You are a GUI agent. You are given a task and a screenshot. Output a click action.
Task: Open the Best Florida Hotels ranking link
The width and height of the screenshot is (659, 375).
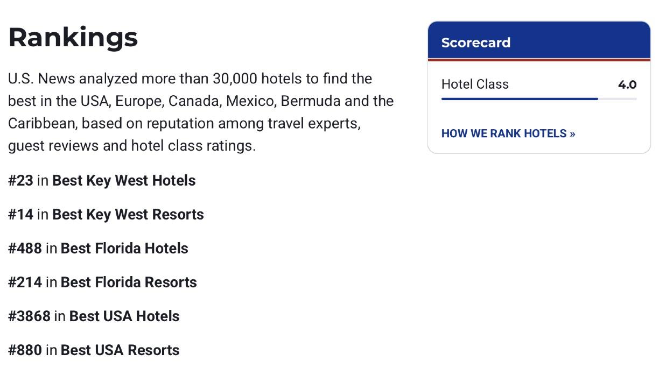[124, 249]
